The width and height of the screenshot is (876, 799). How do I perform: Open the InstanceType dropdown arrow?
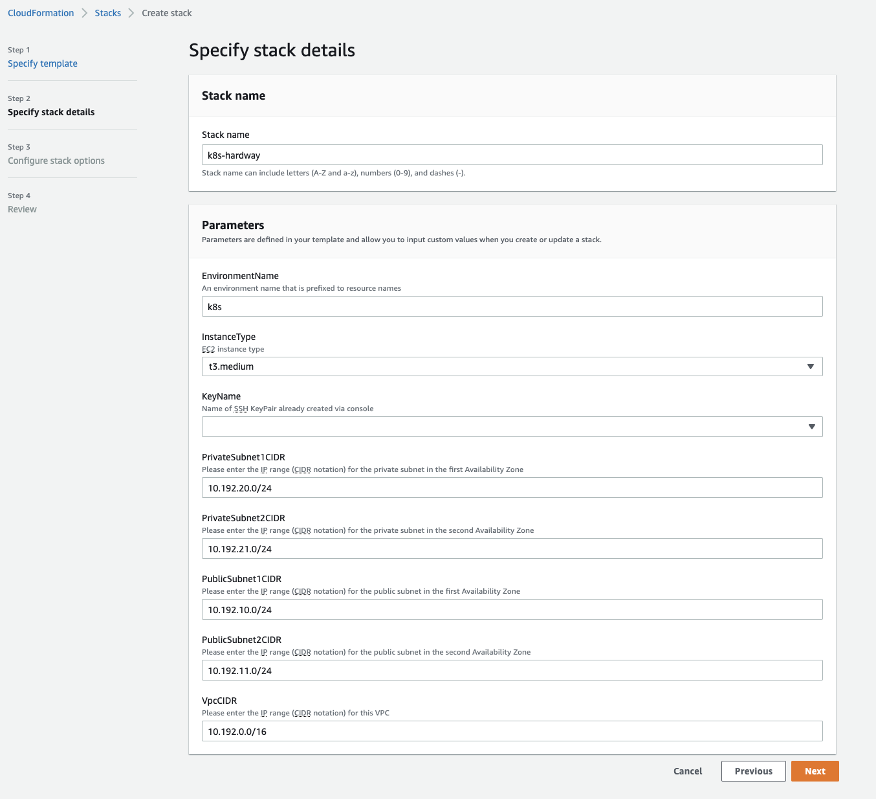[x=811, y=366]
